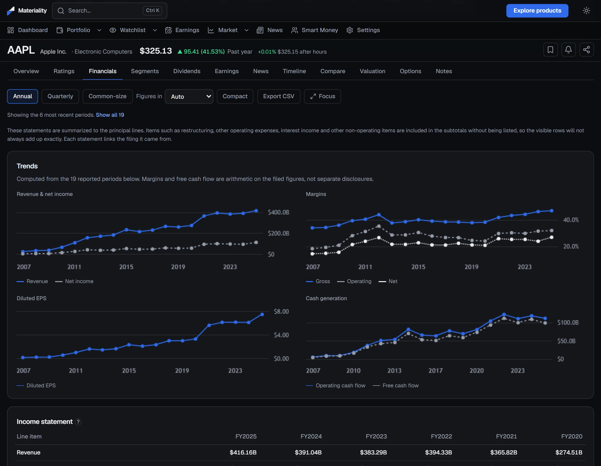Open Income statement help question icon

tap(78, 422)
